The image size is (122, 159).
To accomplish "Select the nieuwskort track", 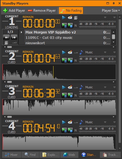I will click(68, 43).
